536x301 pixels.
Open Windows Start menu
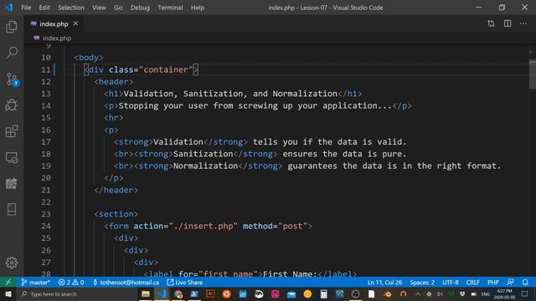(8, 293)
